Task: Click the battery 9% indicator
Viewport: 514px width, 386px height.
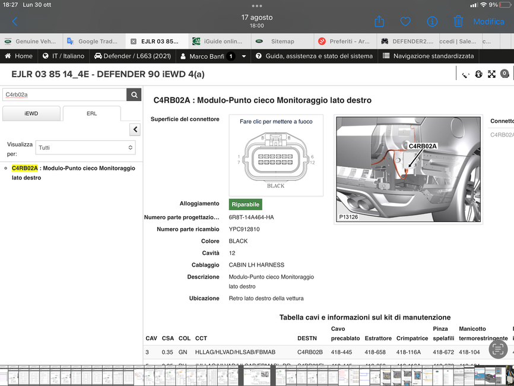Action: (500, 5)
